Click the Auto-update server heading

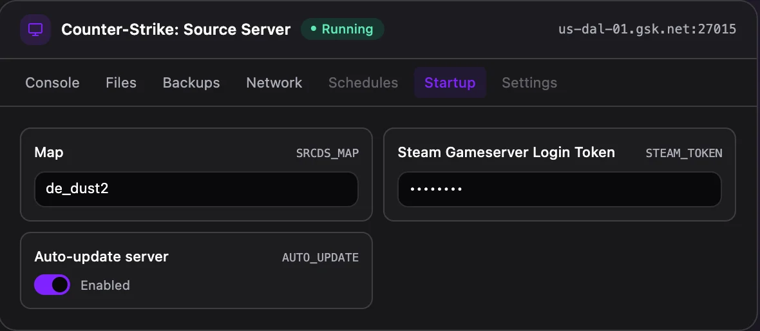point(101,256)
